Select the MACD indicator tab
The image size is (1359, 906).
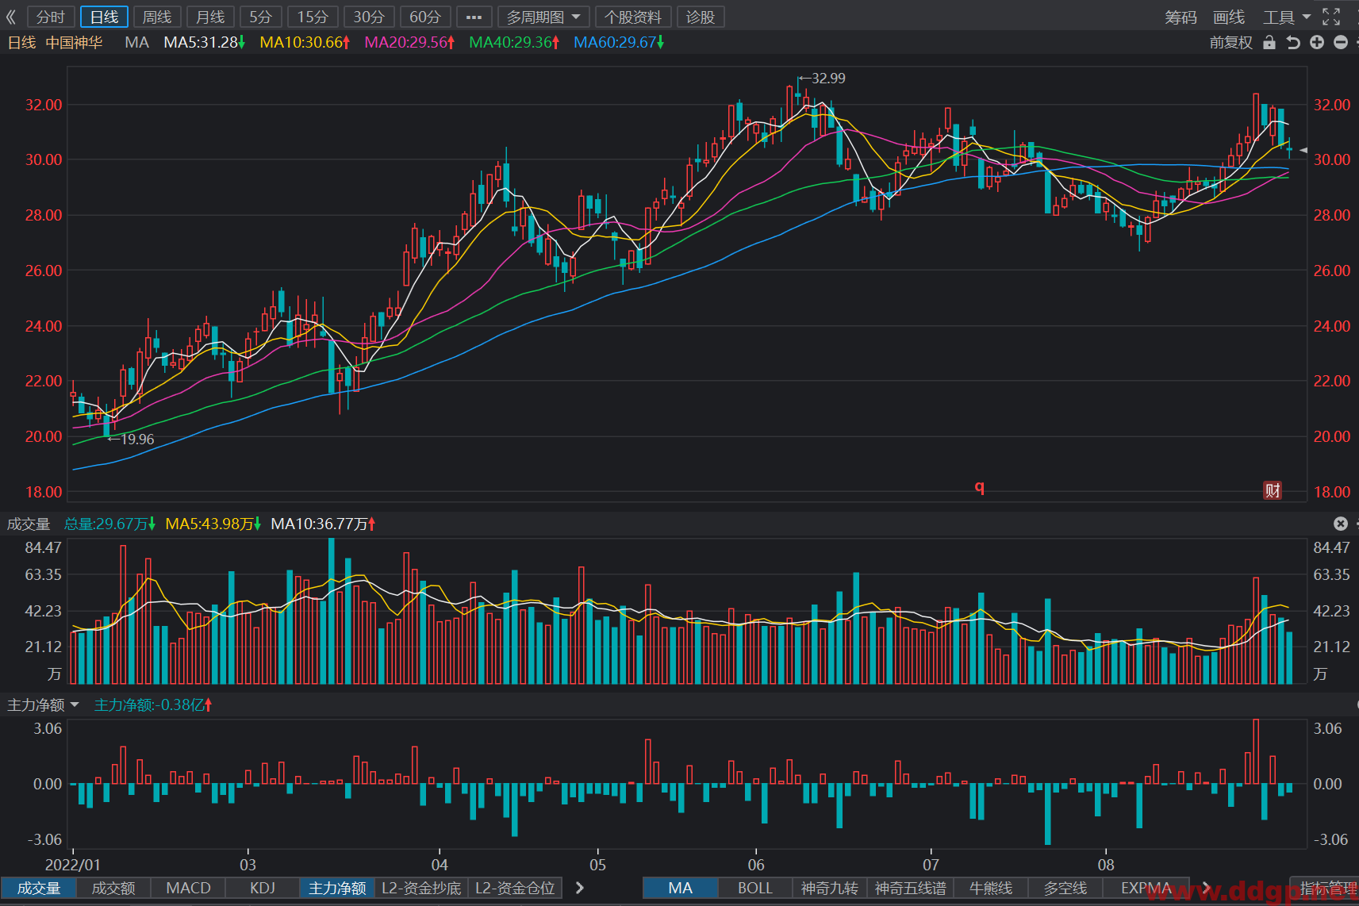[x=189, y=888]
